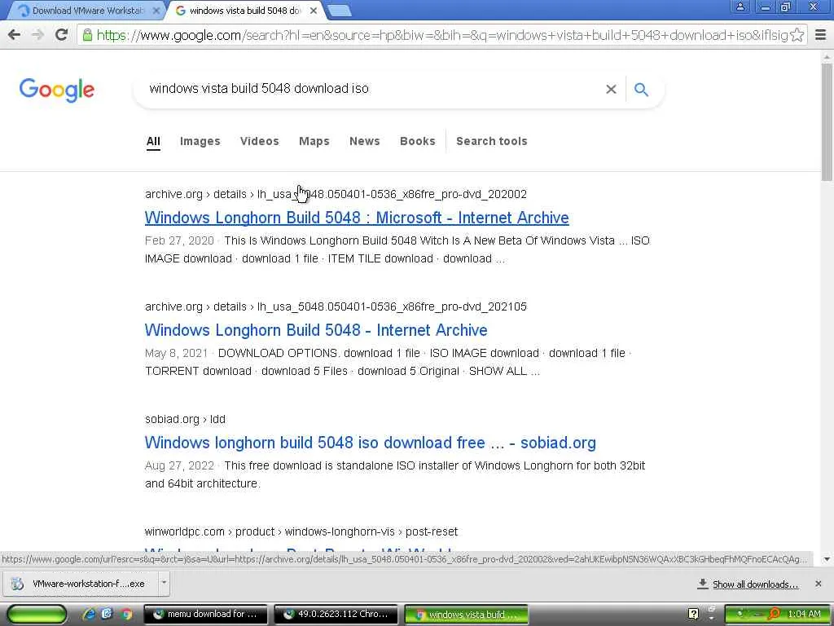Launch Internet Explorer from quick launch
Image resolution: width=834 pixels, height=626 pixels.
[90, 615]
